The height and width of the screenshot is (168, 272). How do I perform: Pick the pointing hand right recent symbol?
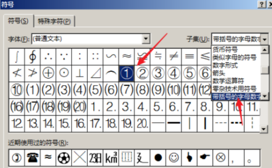[x=205, y=157]
